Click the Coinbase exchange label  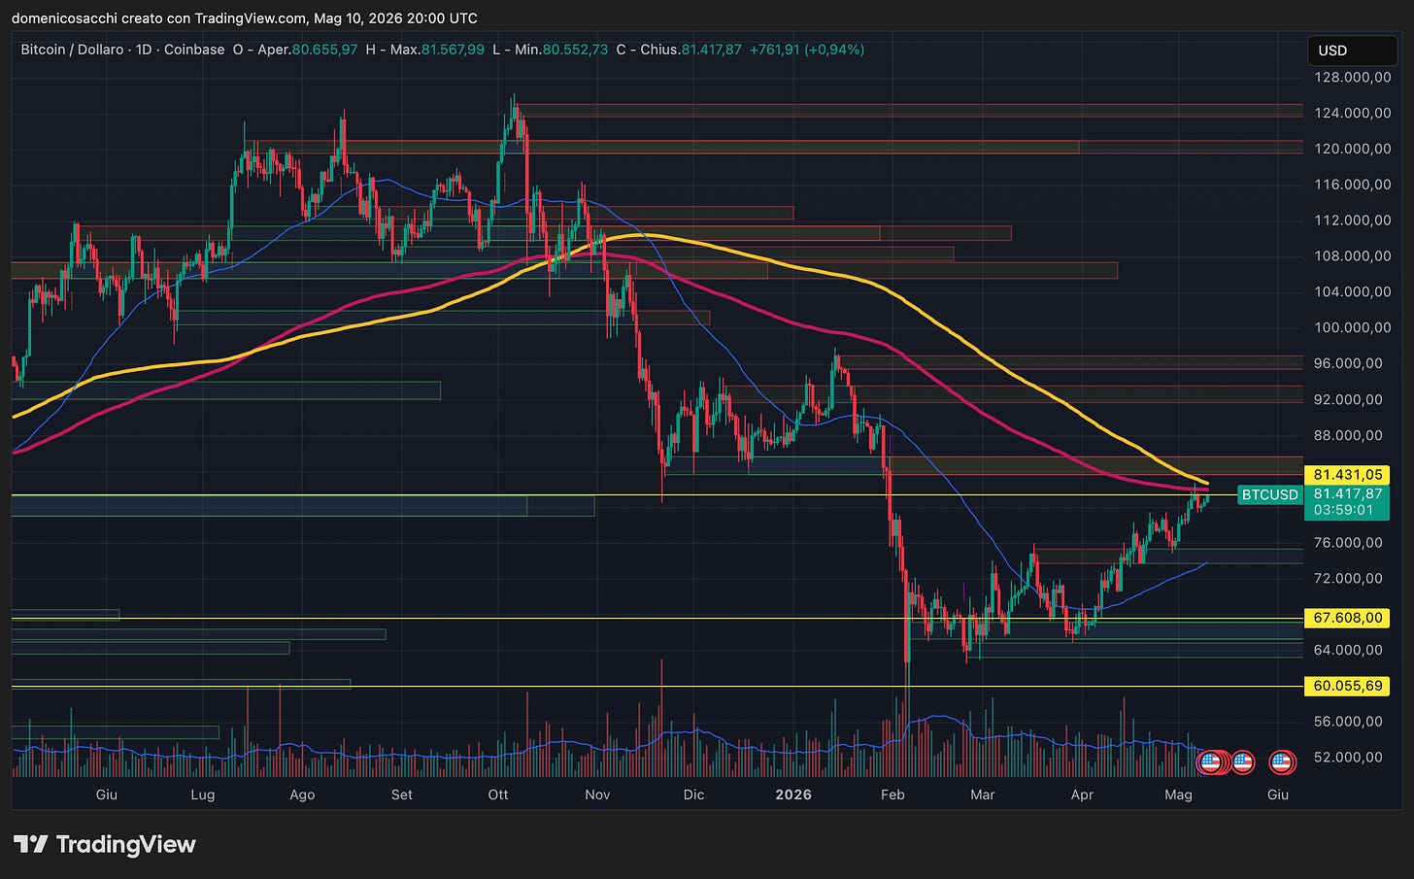[193, 50]
